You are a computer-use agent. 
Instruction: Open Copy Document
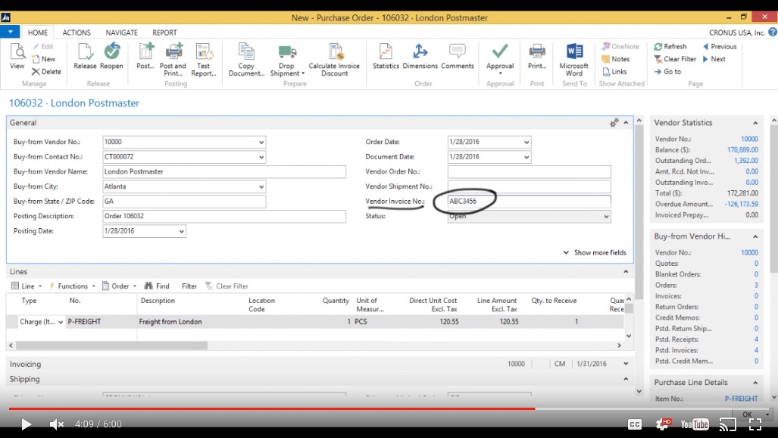pos(246,60)
